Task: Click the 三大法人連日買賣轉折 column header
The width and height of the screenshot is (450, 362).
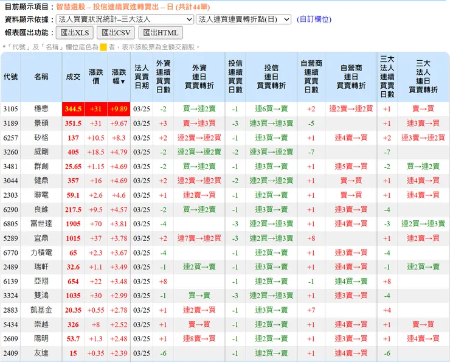Action: point(423,77)
